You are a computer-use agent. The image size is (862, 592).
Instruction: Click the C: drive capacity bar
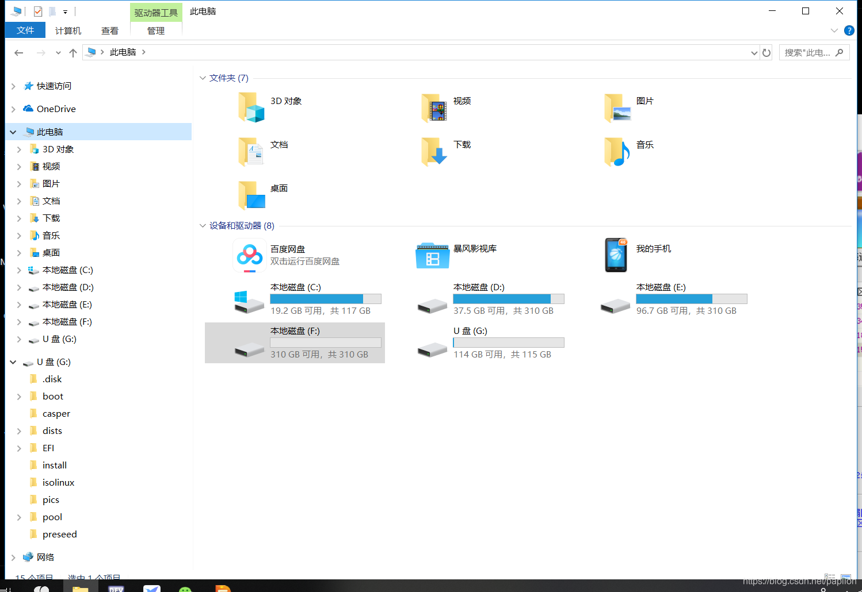click(326, 299)
